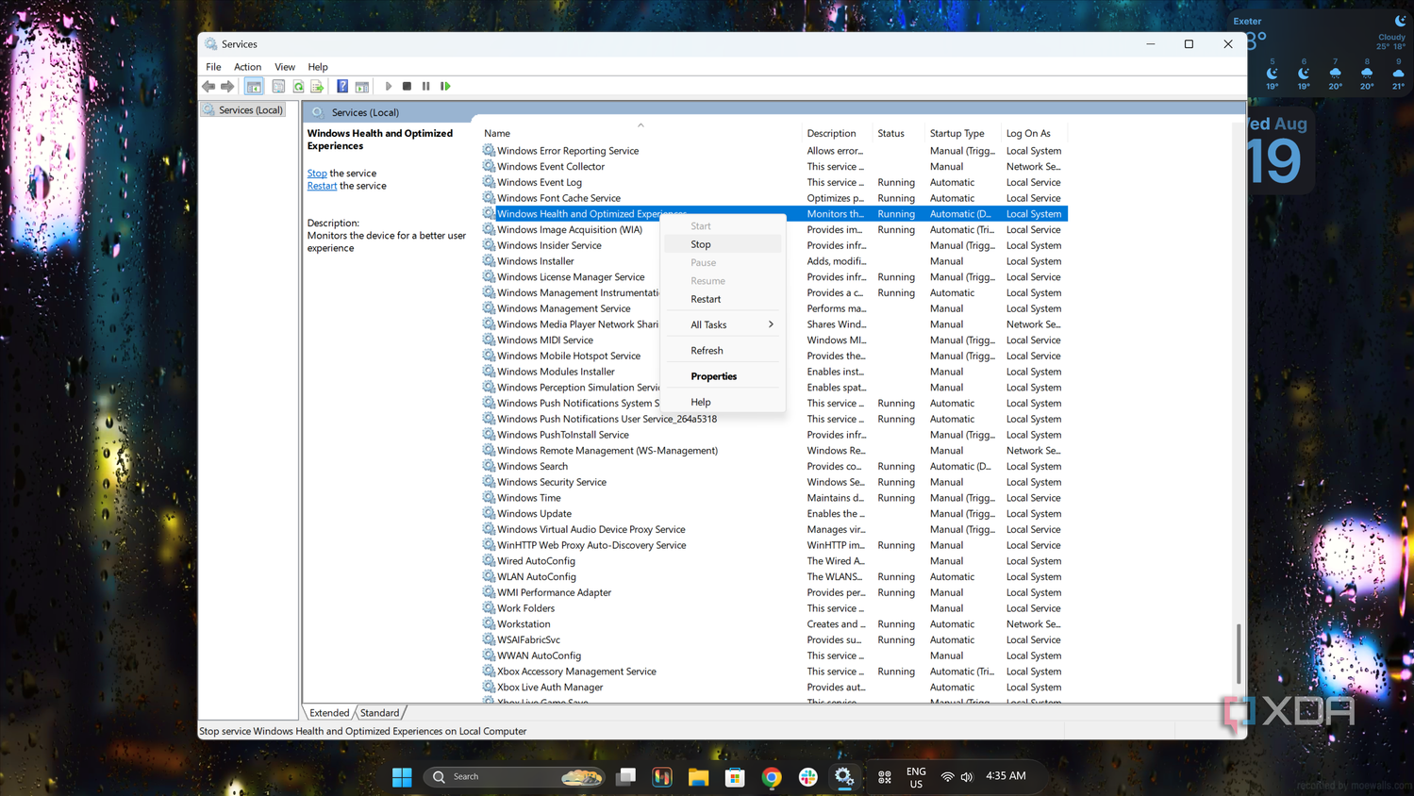Viewport: 1414px width, 796px height.
Task: Open the View menu
Action: click(285, 67)
